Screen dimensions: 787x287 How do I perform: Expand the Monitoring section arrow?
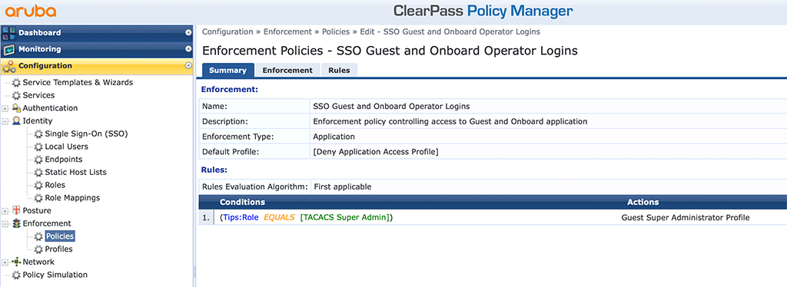pos(188,49)
